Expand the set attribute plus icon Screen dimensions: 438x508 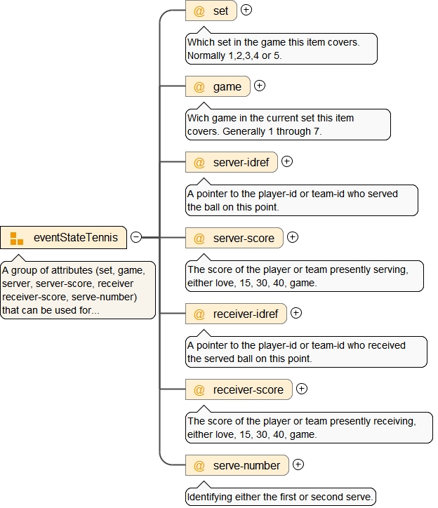click(246, 10)
